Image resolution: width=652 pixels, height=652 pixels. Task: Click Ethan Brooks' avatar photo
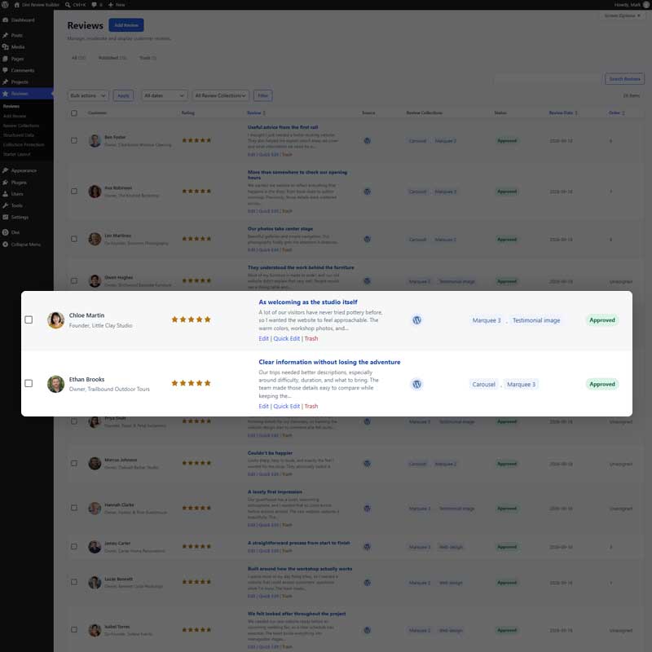click(55, 384)
